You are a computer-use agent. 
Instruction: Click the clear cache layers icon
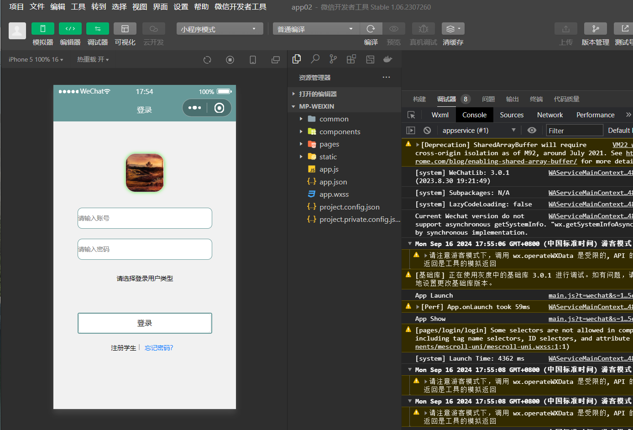(x=452, y=29)
